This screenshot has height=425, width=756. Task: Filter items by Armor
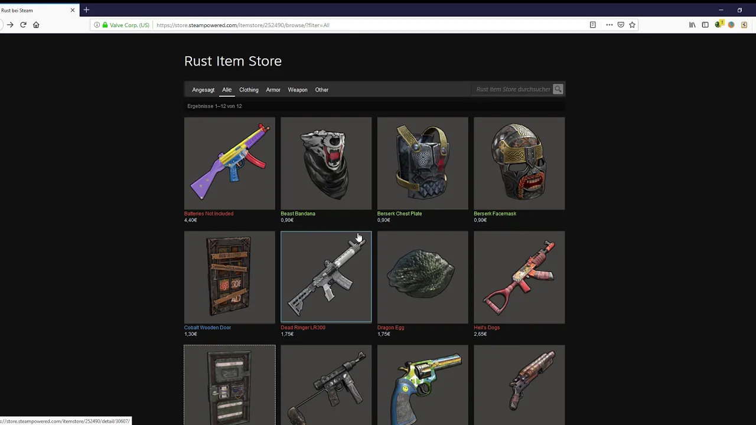[x=273, y=90]
